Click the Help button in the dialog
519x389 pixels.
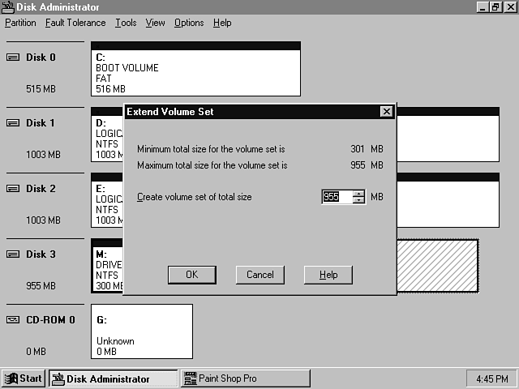328,275
